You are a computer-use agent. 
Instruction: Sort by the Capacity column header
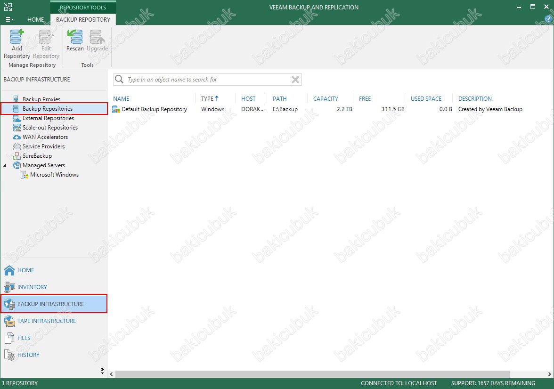[x=326, y=99]
